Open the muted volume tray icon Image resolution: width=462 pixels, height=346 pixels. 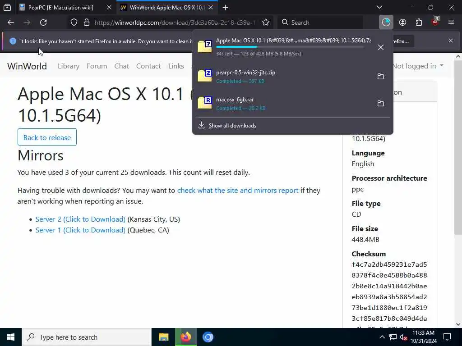point(404,337)
